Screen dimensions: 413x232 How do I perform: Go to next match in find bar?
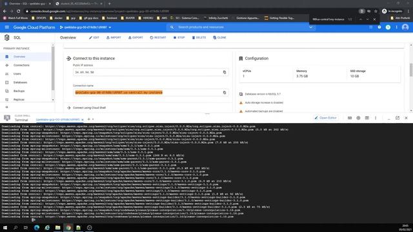tap(367, 19)
